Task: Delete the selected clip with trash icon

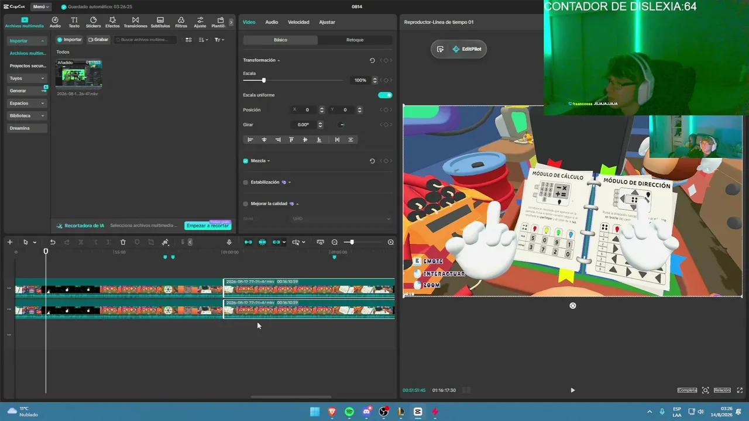Action: click(123, 242)
